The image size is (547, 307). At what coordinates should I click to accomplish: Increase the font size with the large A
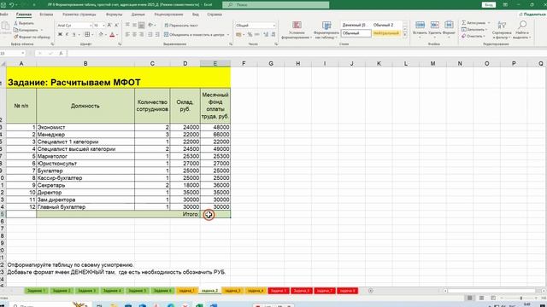[109, 25]
